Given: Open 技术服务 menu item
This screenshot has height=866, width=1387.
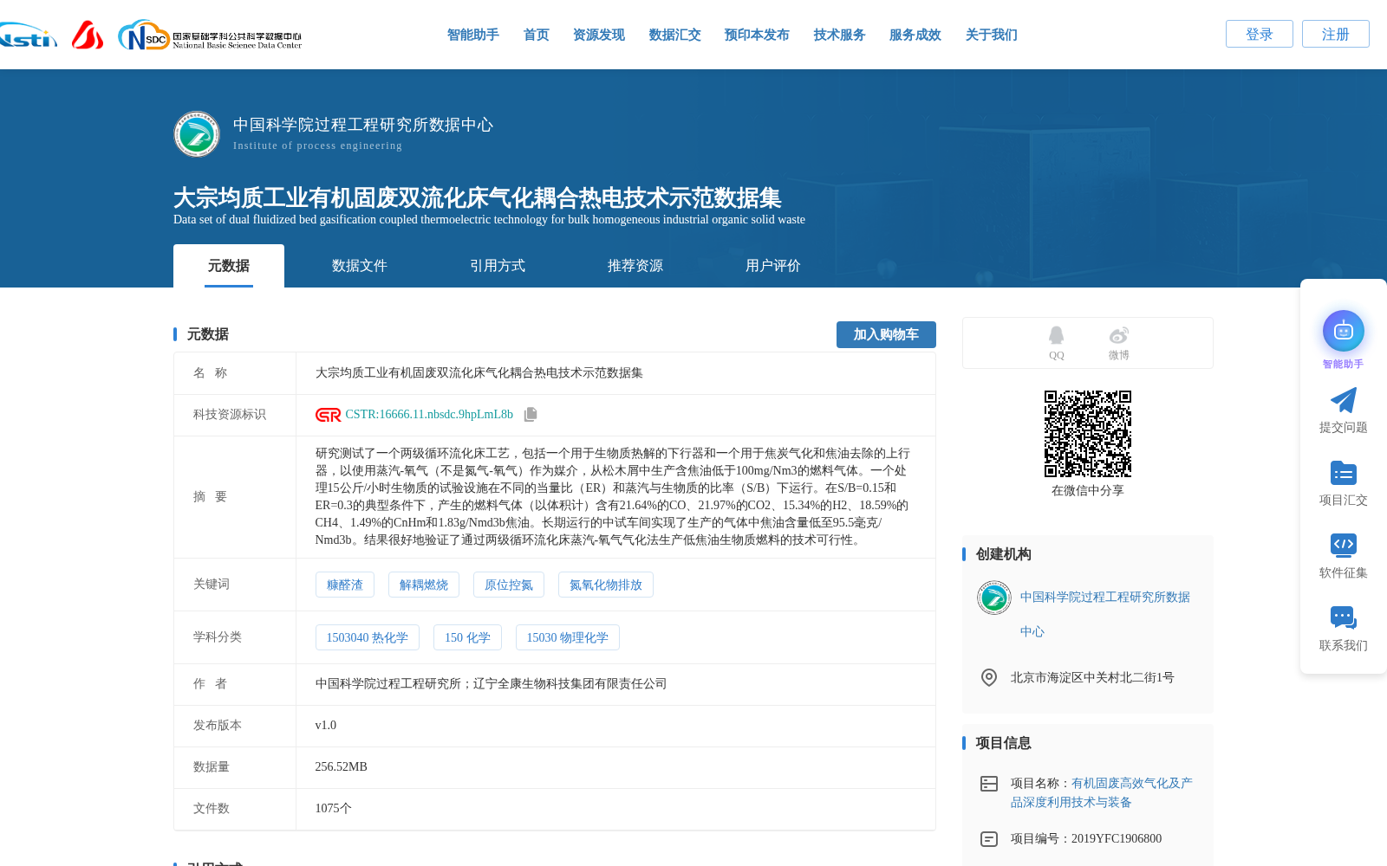Looking at the screenshot, I should click(840, 35).
